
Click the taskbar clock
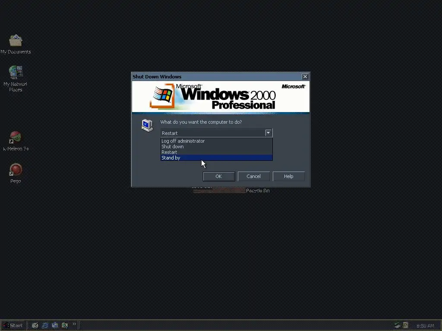[x=425, y=326]
